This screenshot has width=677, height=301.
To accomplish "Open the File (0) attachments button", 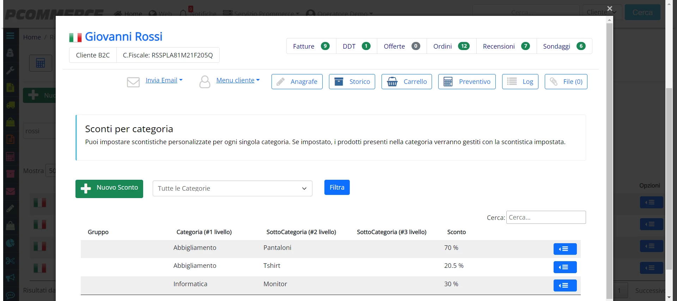I will pos(566,82).
